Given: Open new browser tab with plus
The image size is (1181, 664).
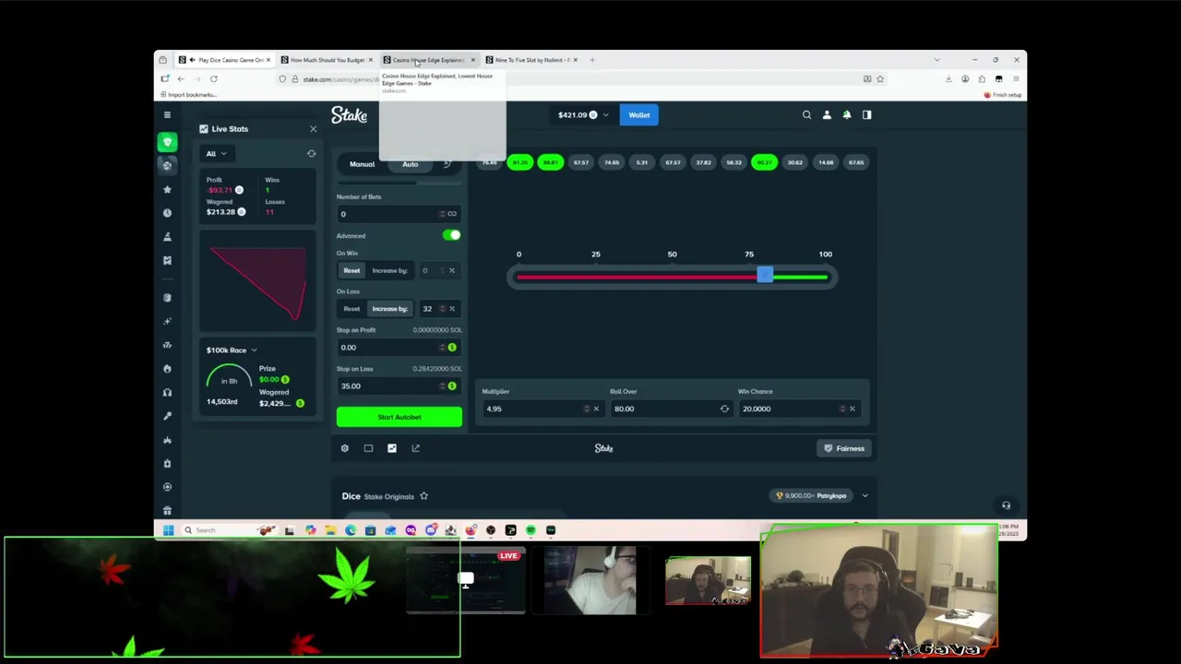Looking at the screenshot, I should point(593,60).
